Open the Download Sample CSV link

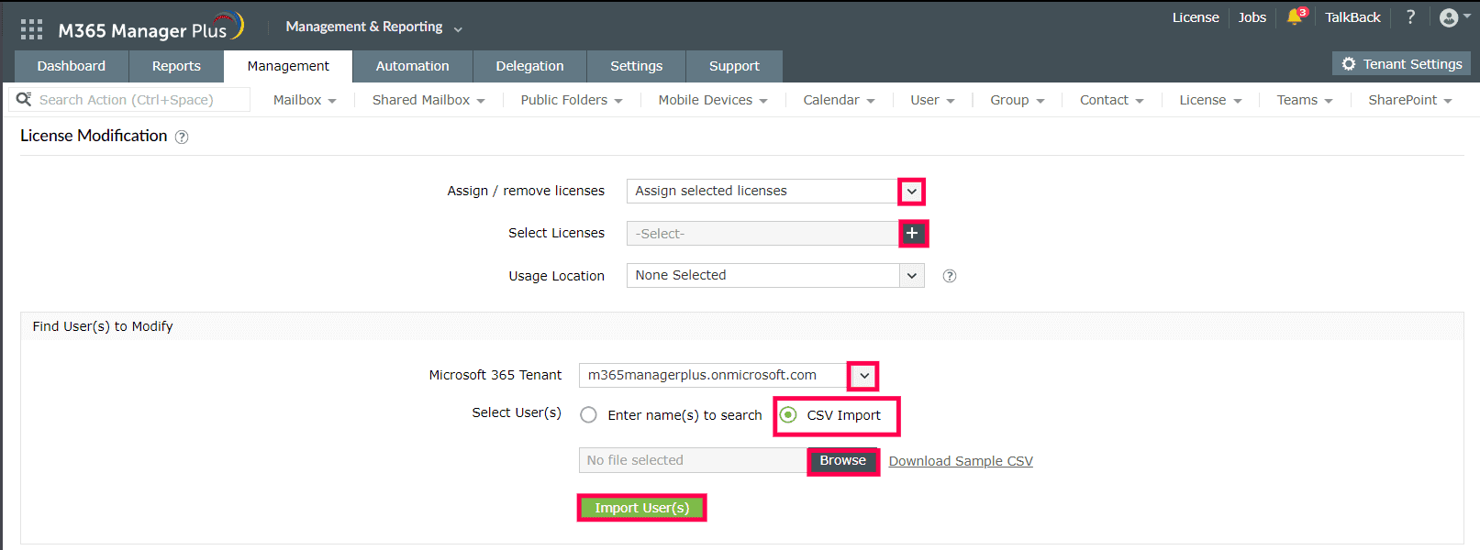(961, 461)
